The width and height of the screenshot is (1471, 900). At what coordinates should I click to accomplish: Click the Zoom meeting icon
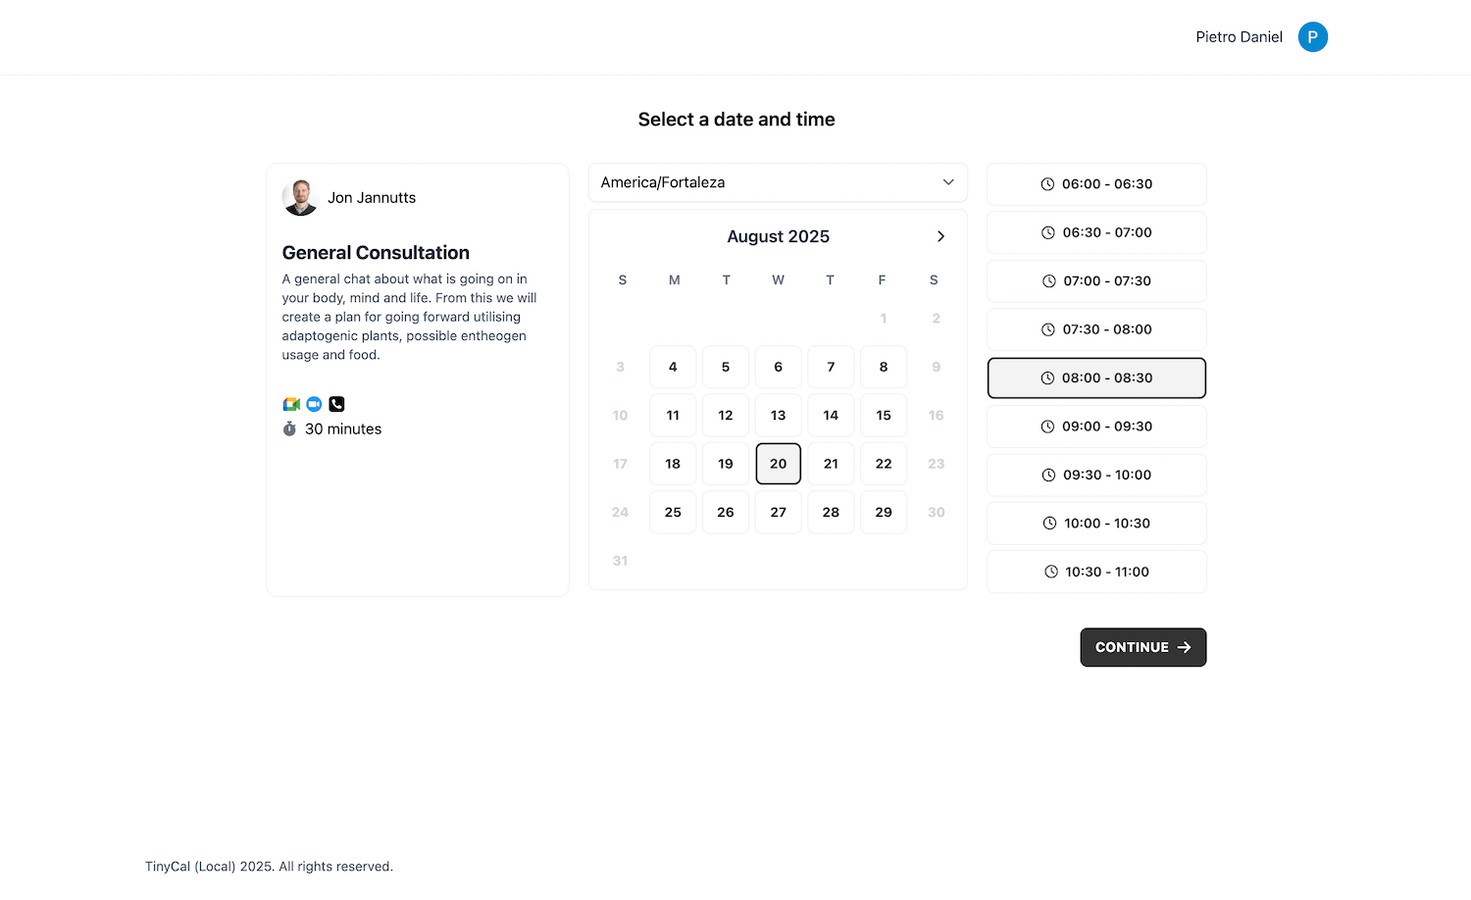[314, 404]
